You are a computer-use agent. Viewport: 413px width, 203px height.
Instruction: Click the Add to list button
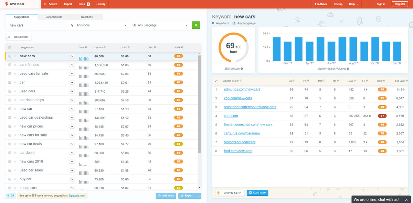click(x=166, y=195)
